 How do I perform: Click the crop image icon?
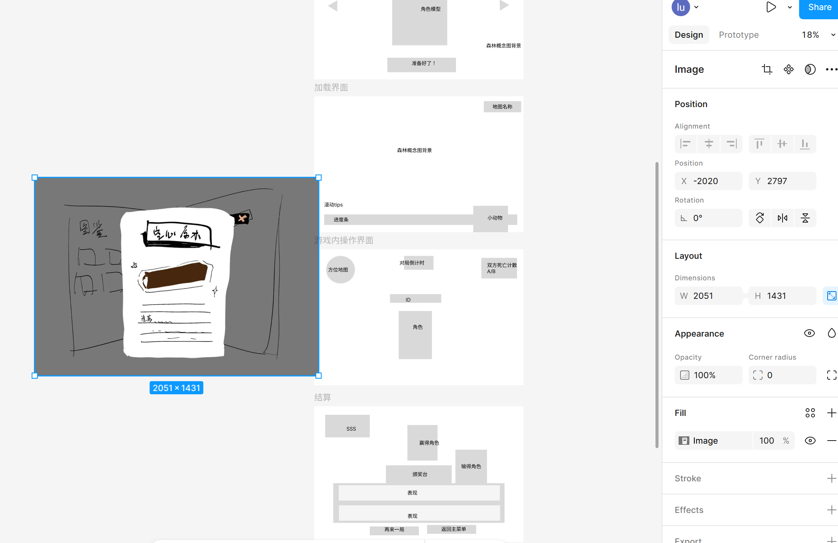767,69
